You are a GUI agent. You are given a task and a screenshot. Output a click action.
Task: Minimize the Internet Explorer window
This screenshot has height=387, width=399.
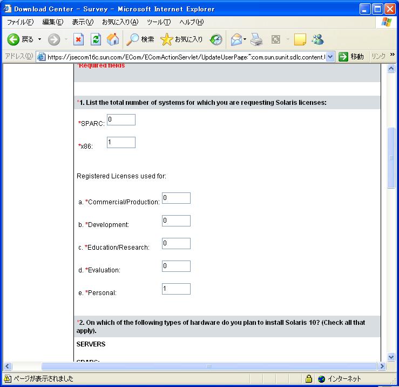click(x=364, y=9)
